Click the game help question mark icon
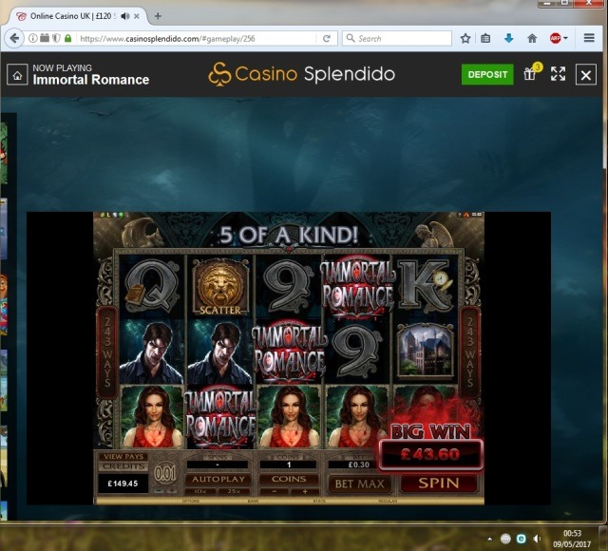This screenshot has width=608, height=551. (460, 215)
